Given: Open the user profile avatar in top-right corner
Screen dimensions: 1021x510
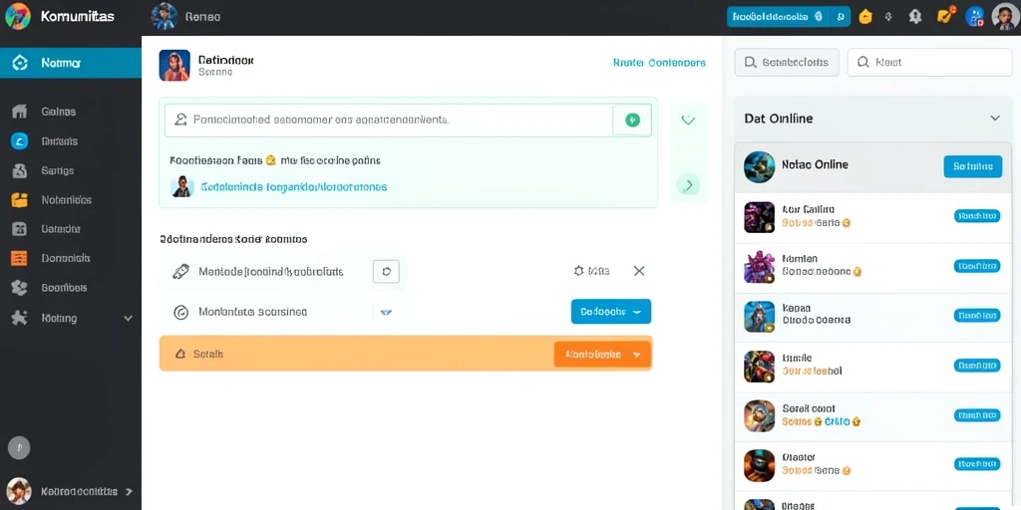Looking at the screenshot, I should coord(1005,16).
